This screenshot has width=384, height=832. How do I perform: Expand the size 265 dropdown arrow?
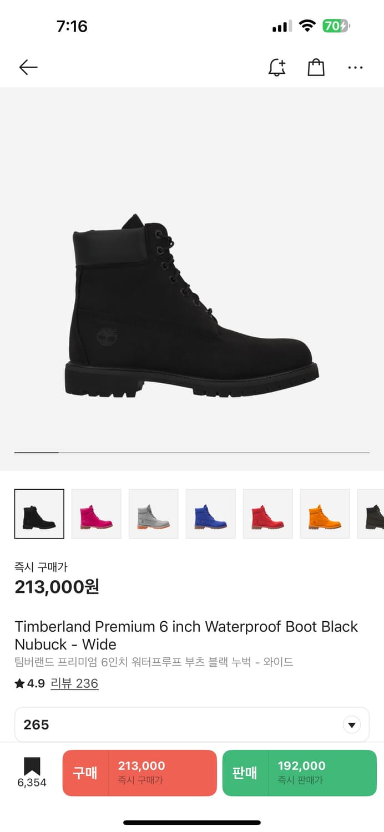(x=352, y=724)
